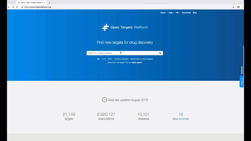Try the Inflammatory bowel disease example
The image size is (251, 141).
tap(142, 59)
